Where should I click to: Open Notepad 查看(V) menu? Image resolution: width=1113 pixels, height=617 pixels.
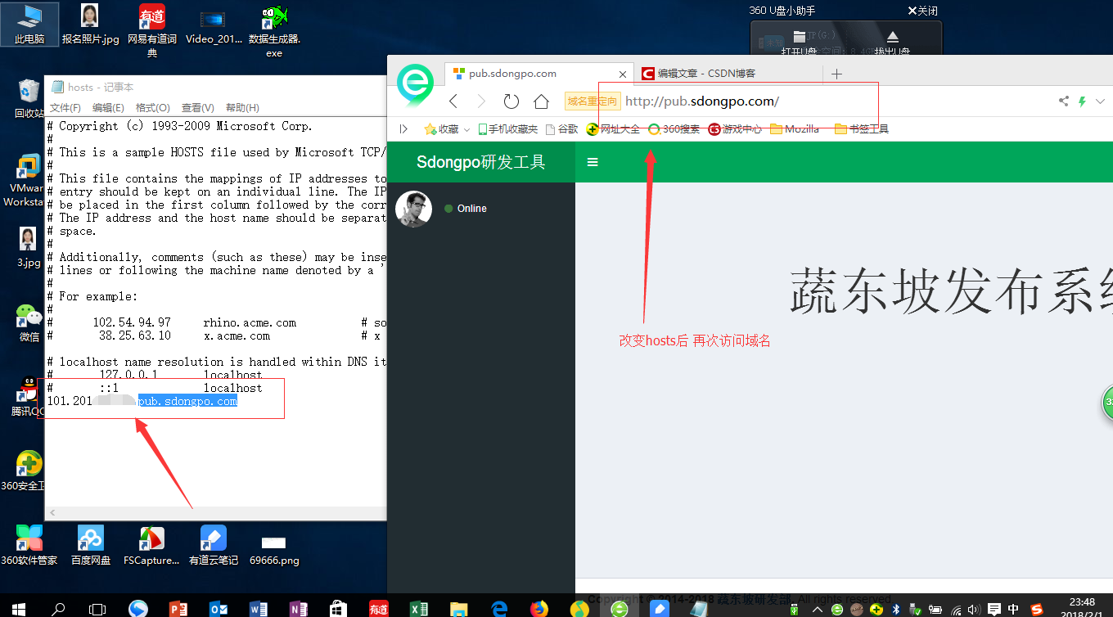click(x=197, y=108)
